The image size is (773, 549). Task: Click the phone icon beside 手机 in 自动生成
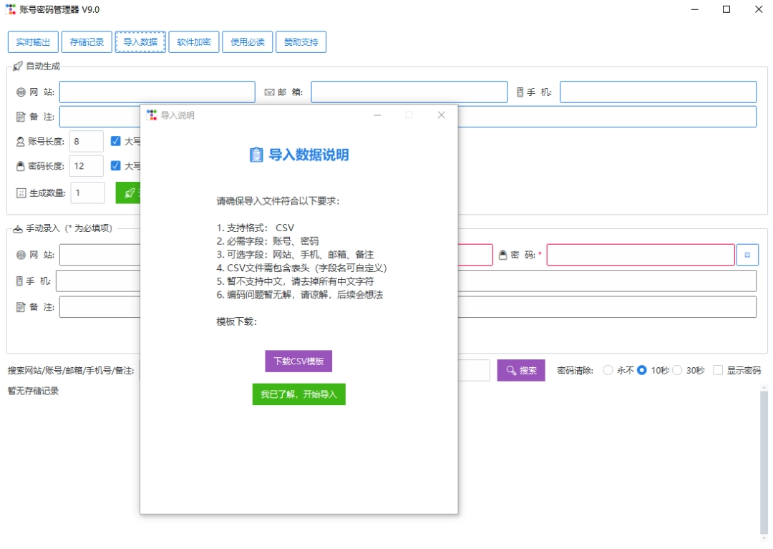pyautogui.click(x=520, y=92)
